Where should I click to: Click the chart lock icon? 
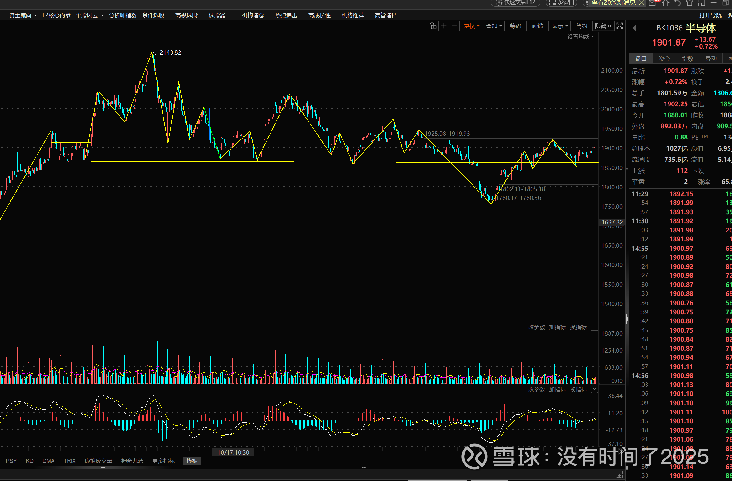pyautogui.click(x=433, y=26)
